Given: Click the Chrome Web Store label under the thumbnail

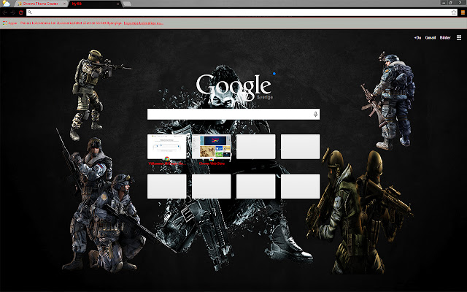Looking at the screenshot, I should (212, 164).
